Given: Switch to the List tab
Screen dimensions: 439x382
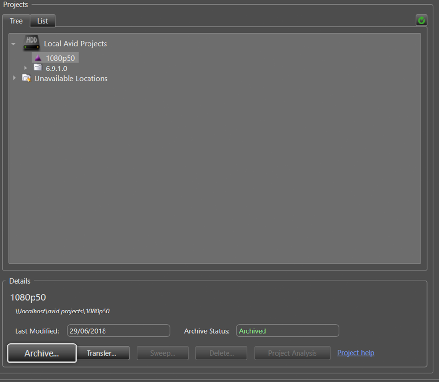Looking at the screenshot, I should click(43, 21).
